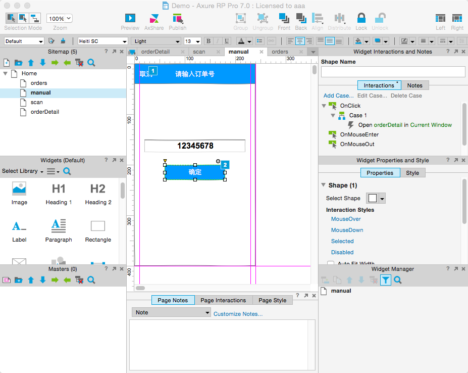This screenshot has height=373, width=468.
Task: Click the format painter brush icon
Action: (63, 41)
